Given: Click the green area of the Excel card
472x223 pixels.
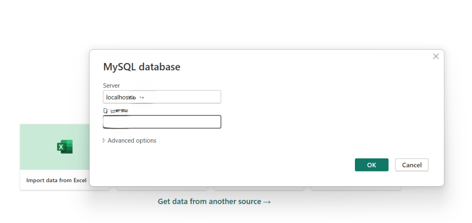Looking at the screenshot, I should coord(41,138).
